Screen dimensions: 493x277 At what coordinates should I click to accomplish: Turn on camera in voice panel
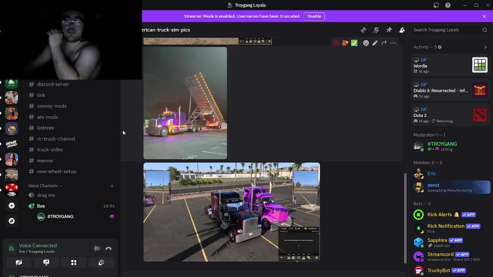click(19, 262)
